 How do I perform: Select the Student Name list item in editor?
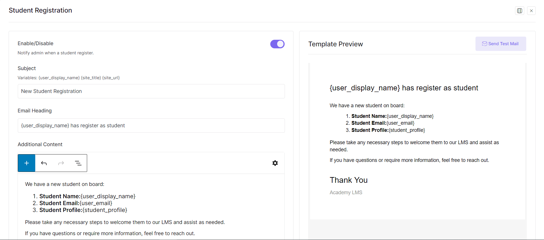(87, 196)
